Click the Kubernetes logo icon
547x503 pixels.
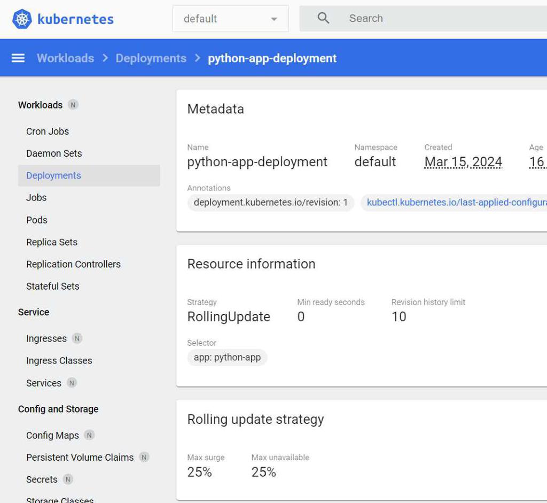click(x=22, y=19)
